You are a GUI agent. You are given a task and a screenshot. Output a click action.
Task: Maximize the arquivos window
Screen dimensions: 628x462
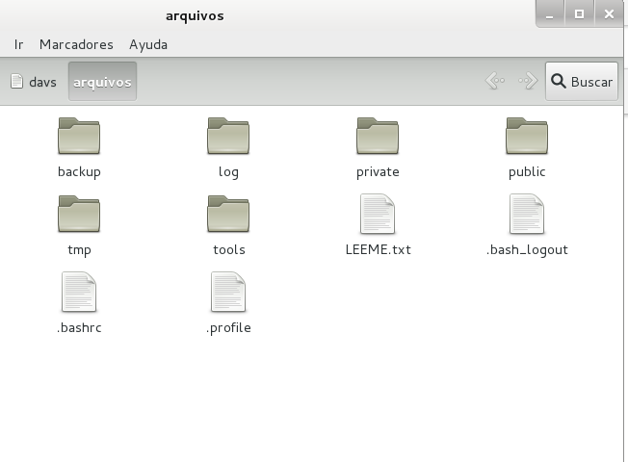coord(579,14)
